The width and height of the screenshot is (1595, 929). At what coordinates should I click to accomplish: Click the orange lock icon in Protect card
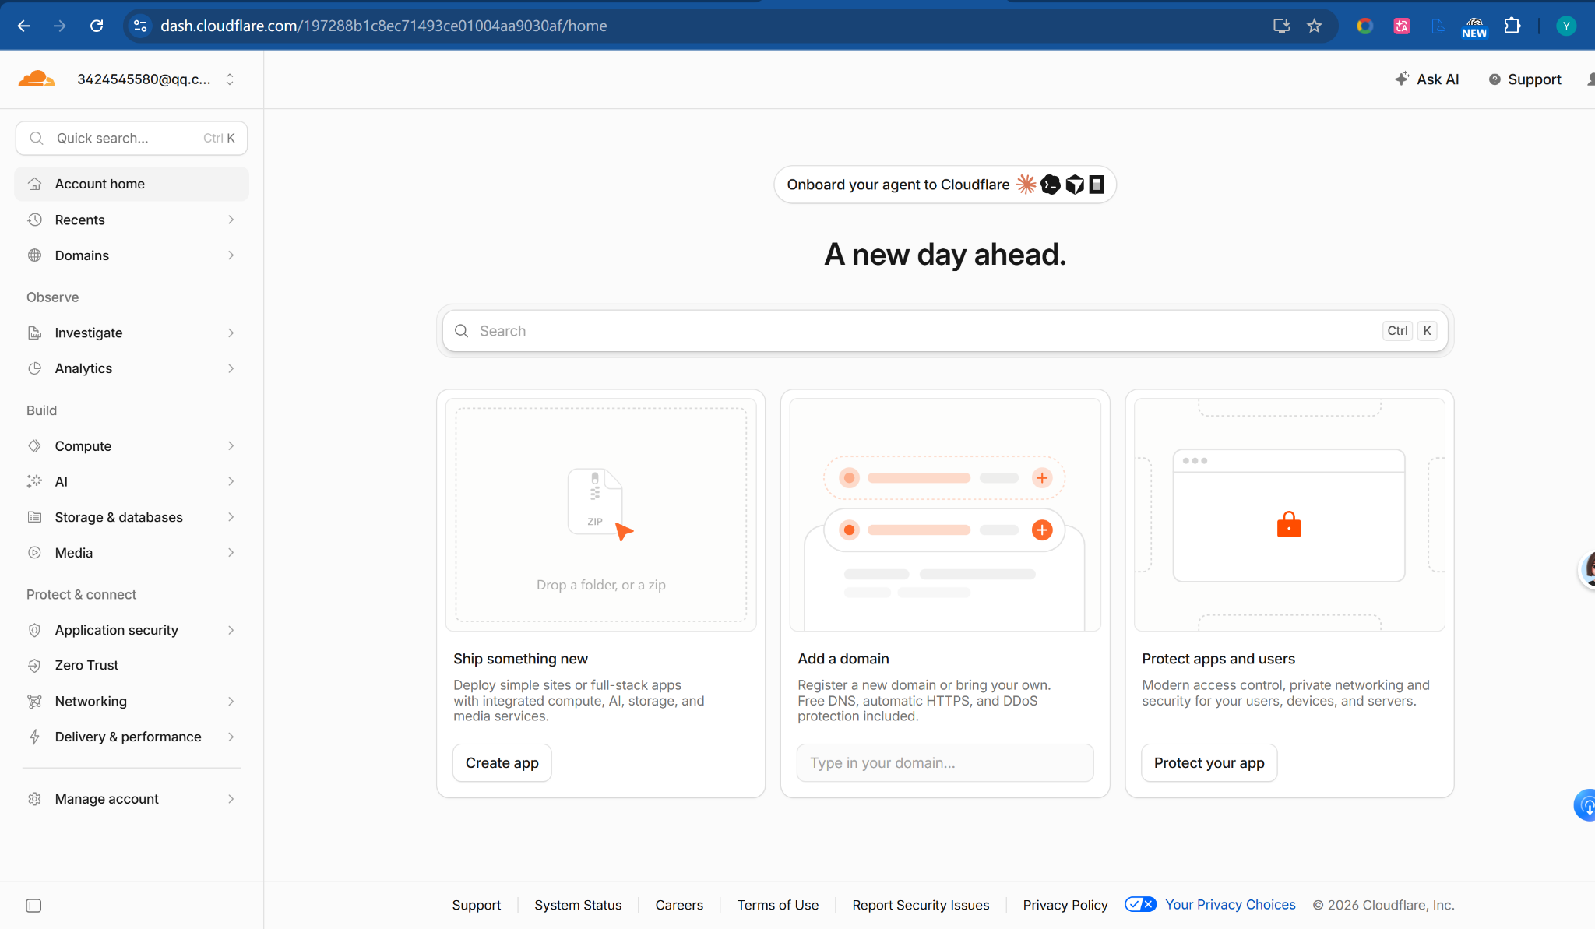point(1289,524)
